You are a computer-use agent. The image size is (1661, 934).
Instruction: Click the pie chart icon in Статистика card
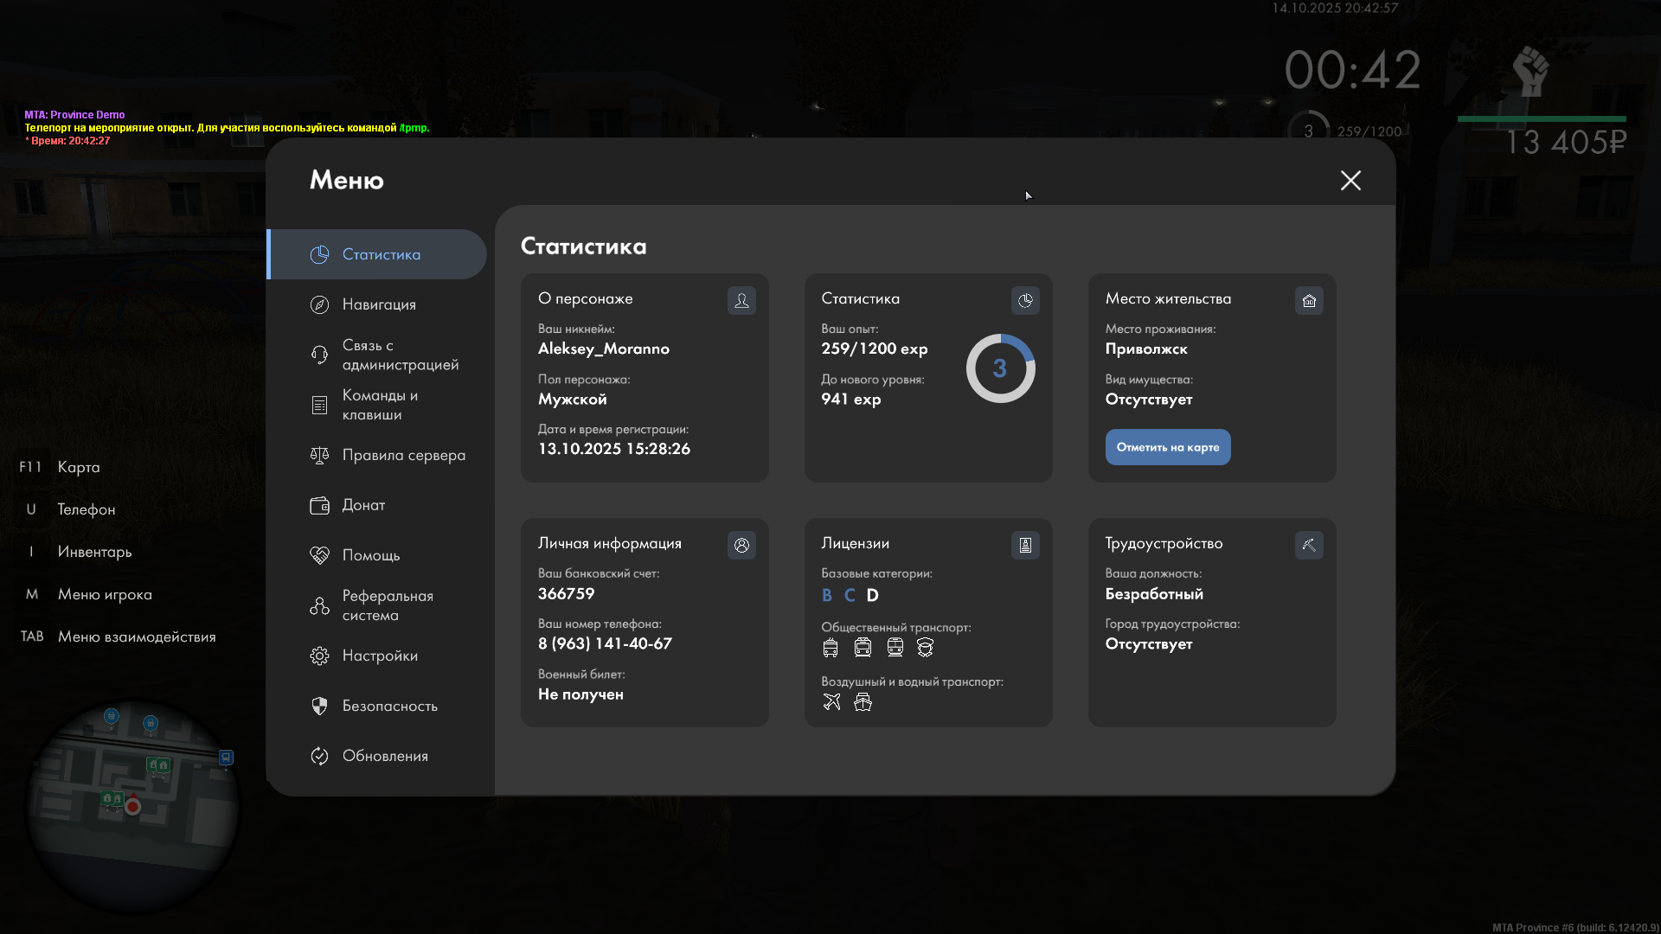1025,300
